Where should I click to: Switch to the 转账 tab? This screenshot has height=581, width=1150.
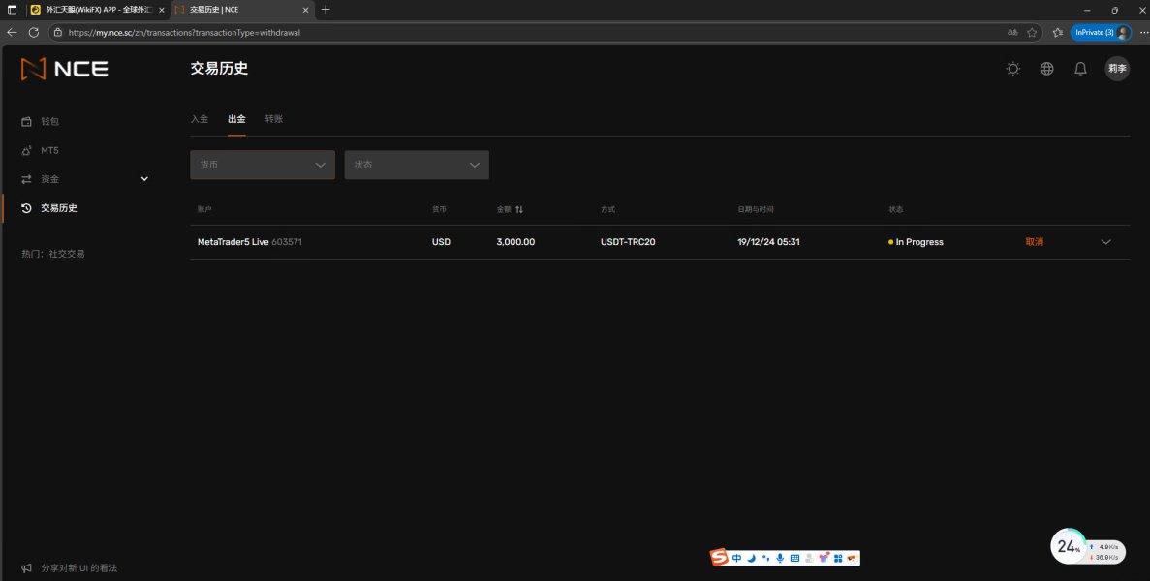(273, 119)
